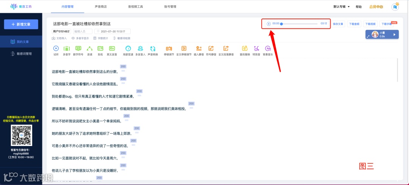Click the user avatar icon at top right
This screenshot has height=185, width=409.
click(x=395, y=7)
